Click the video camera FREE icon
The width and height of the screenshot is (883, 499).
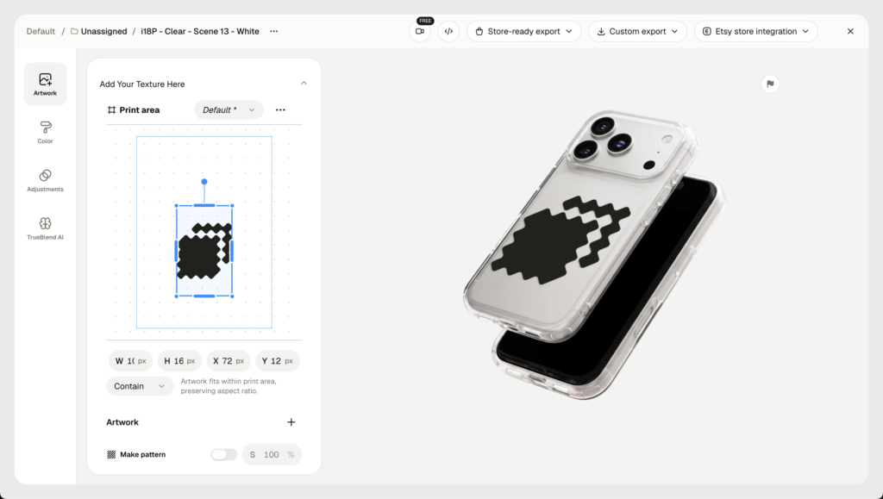(420, 31)
